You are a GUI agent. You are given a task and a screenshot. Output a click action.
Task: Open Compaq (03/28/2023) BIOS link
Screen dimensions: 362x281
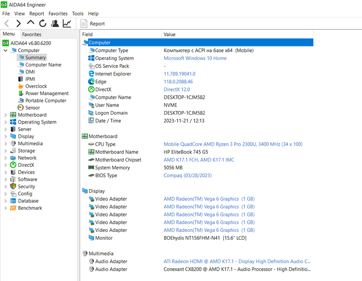[x=188, y=176]
